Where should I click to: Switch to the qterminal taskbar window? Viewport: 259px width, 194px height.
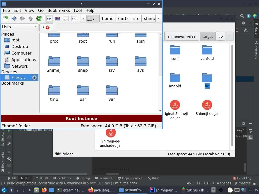tap(71, 190)
